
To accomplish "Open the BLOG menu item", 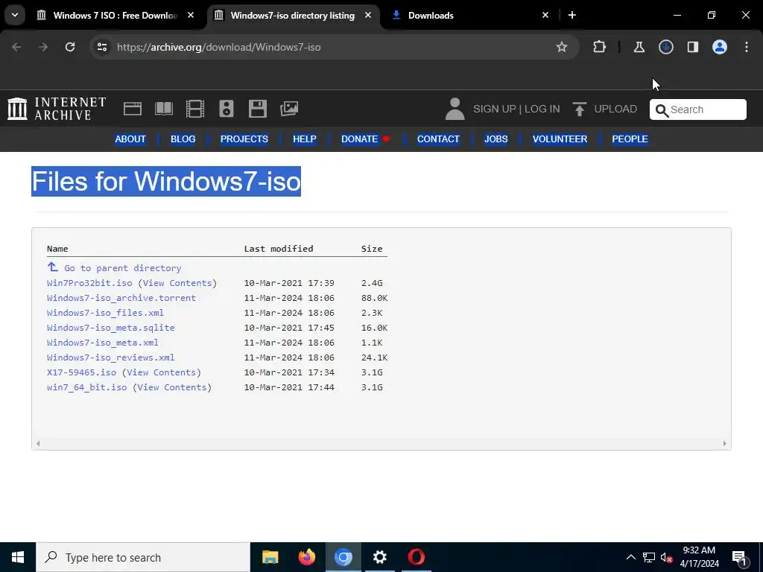I will pyautogui.click(x=183, y=139).
